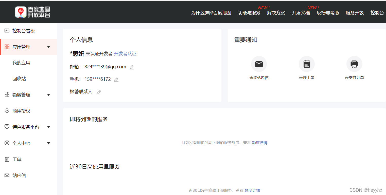Select 商用授权 sidebar label
The image size is (386, 195).
click(21, 111)
